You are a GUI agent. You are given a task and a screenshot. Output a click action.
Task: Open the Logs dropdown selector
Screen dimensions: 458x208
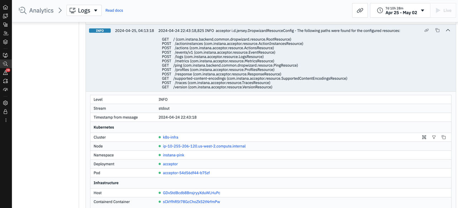tap(84, 10)
